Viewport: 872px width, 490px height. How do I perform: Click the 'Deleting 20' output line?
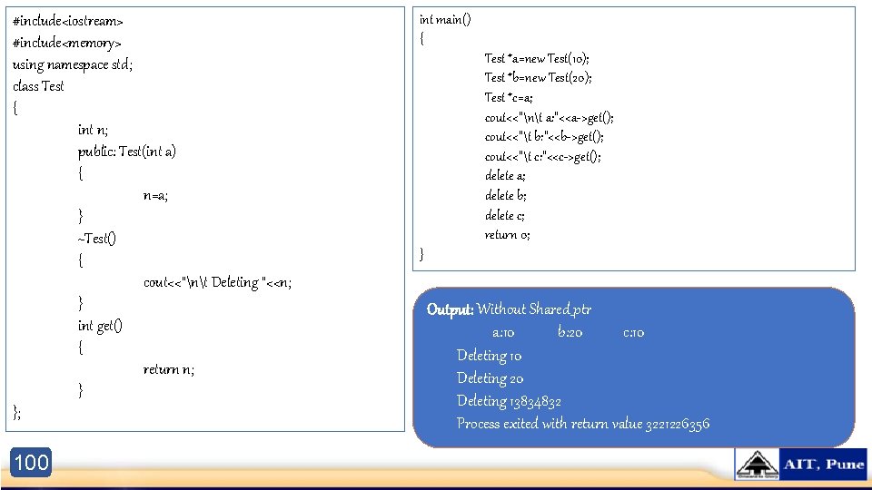point(490,378)
